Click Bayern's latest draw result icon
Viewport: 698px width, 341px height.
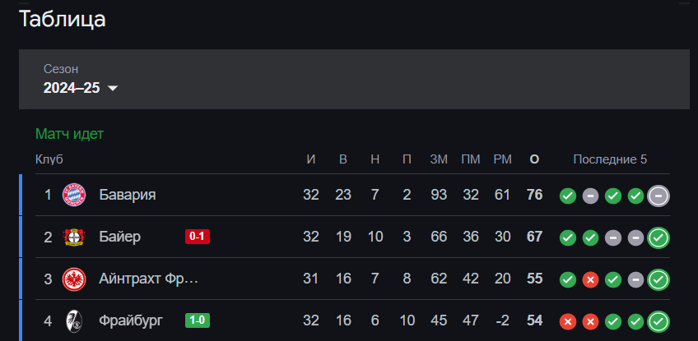tap(658, 196)
